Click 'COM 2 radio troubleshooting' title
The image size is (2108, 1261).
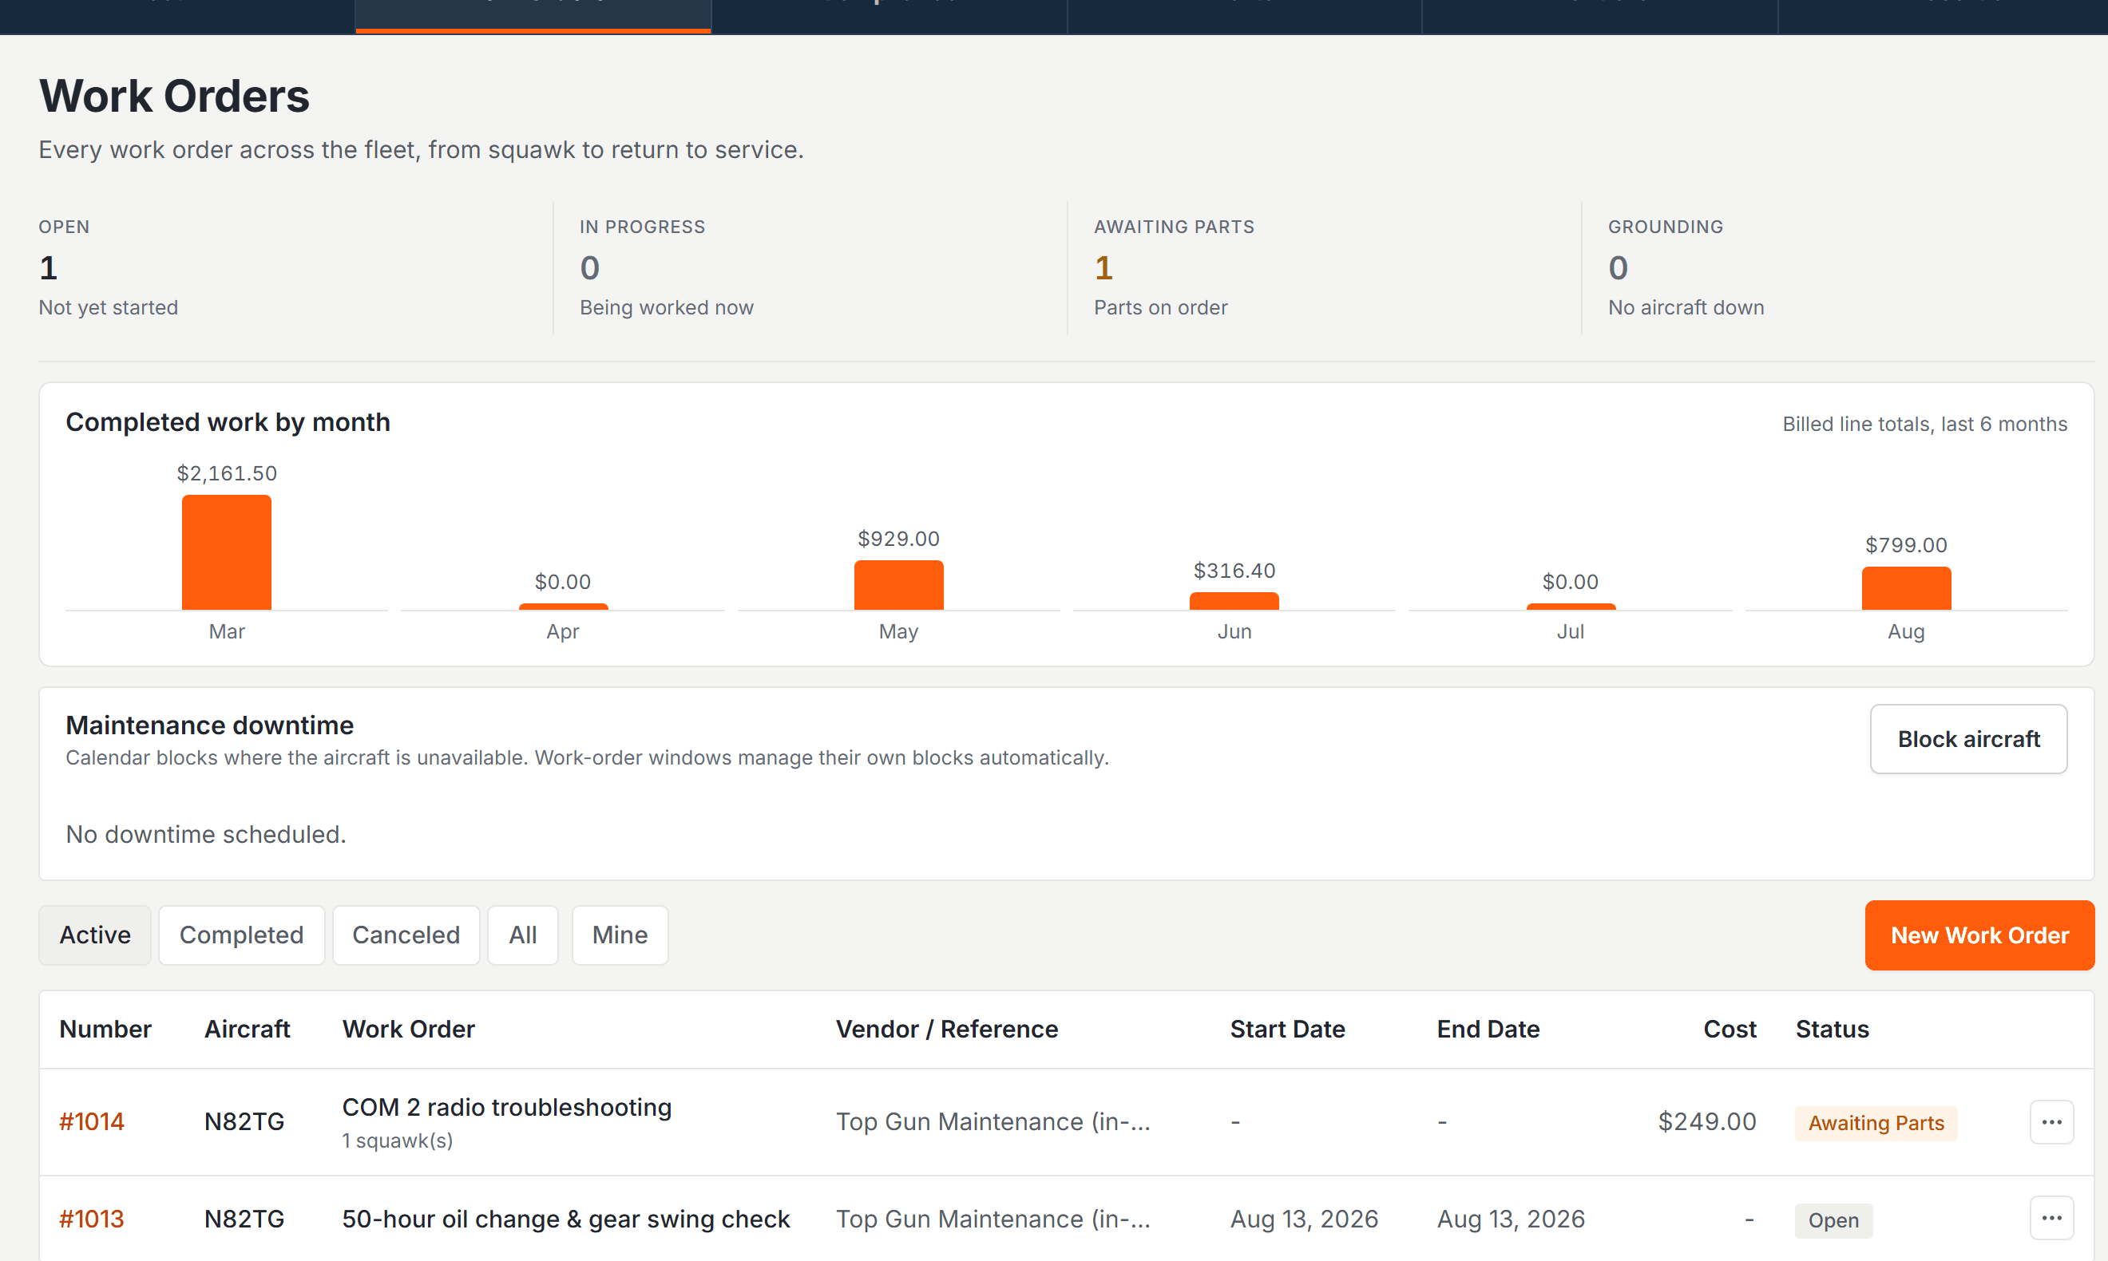click(506, 1106)
